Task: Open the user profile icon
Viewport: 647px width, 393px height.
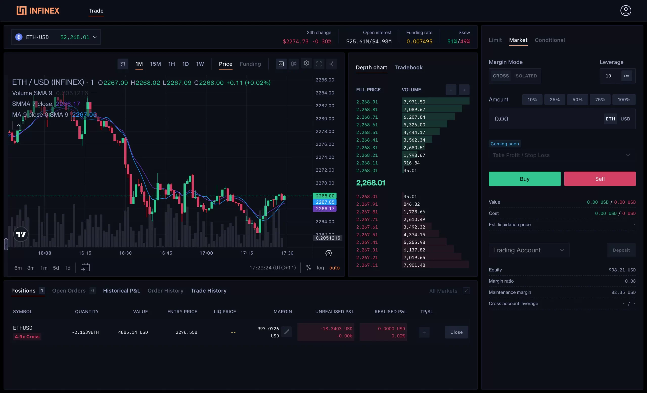Action: [626, 11]
